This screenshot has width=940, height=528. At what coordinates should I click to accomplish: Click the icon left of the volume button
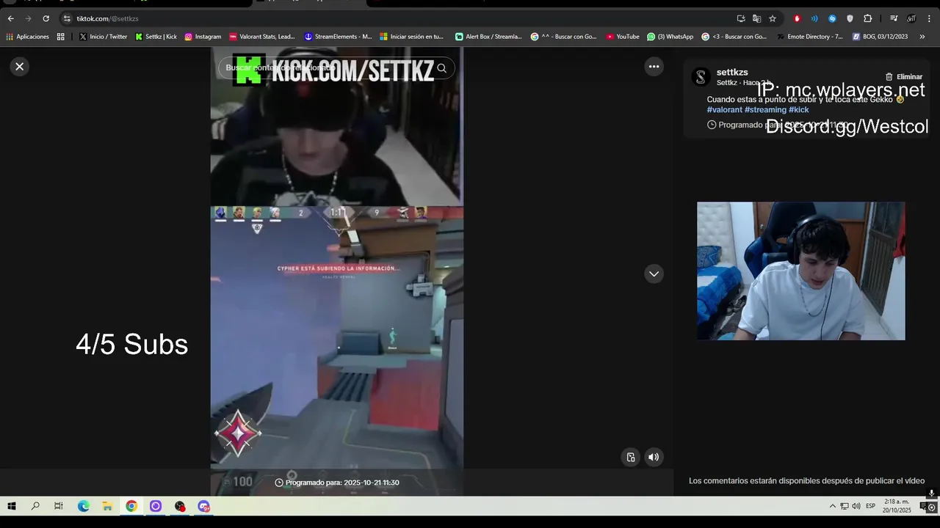click(x=631, y=457)
